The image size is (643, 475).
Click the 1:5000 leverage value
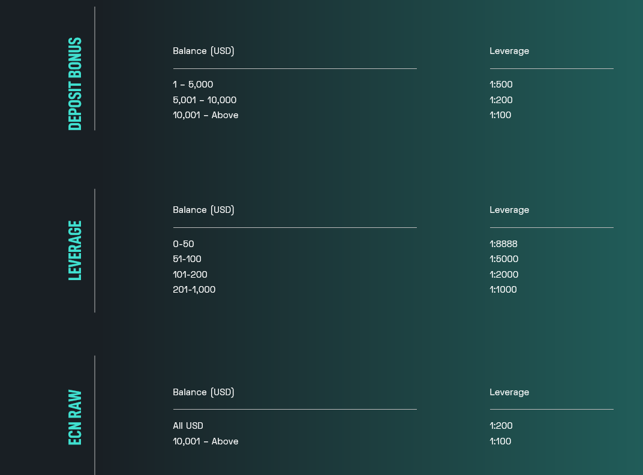tap(504, 259)
